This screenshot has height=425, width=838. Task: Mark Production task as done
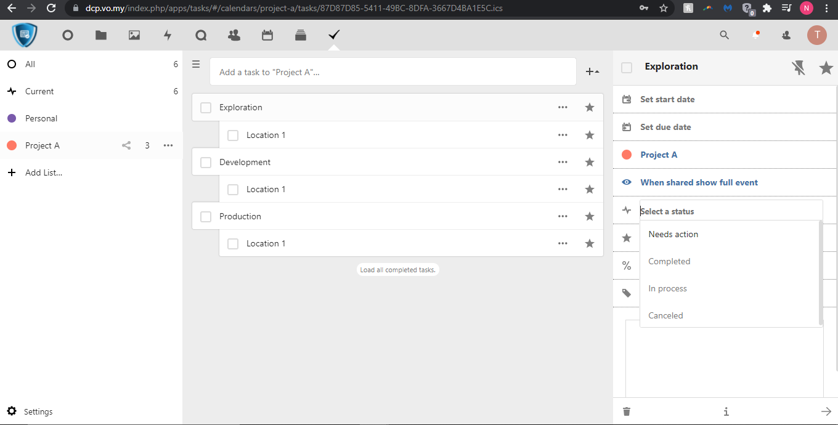(206, 217)
